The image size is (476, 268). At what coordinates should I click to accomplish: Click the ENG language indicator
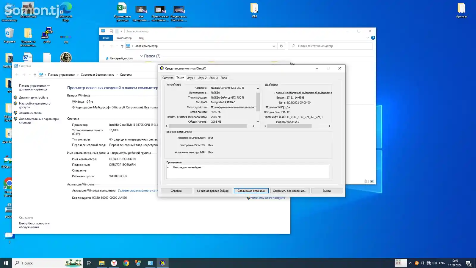pyautogui.click(x=442, y=263)
